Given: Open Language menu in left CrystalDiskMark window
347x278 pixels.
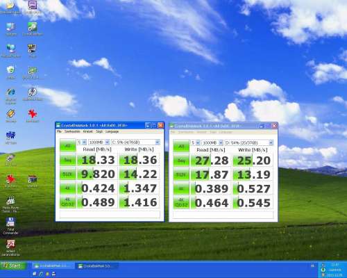Looking at the screenshot, I should pos(112,131).
